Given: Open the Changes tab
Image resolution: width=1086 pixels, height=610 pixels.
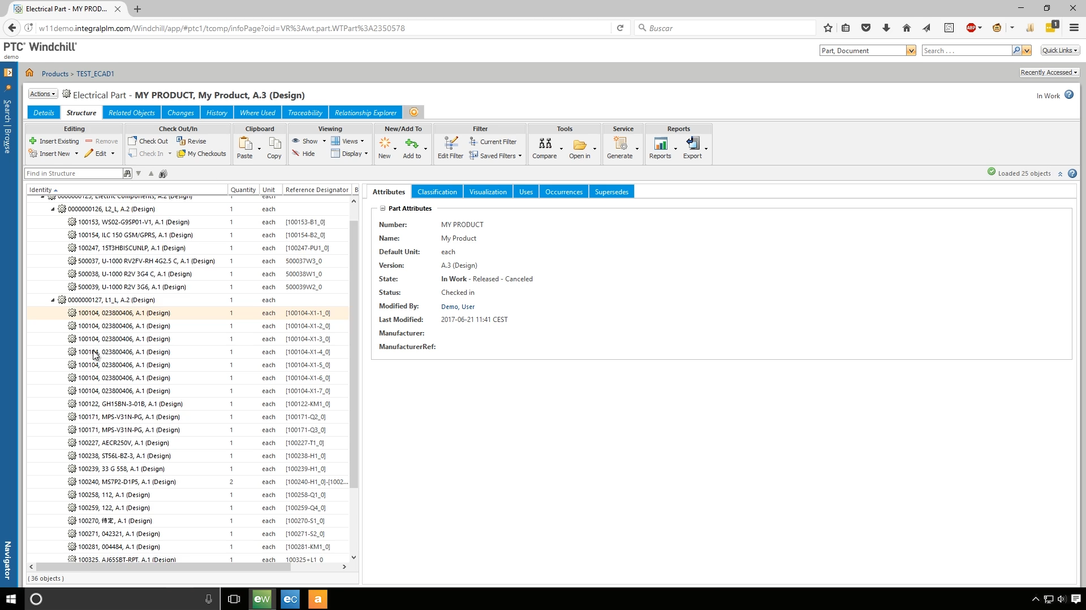Looking at the screenshot, I should [x=180, y=112].
